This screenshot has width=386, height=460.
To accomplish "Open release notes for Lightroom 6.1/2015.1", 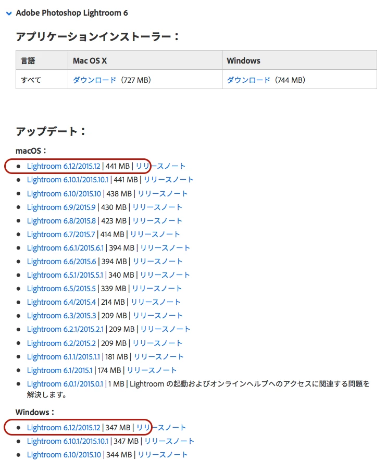I will point(152,370).
